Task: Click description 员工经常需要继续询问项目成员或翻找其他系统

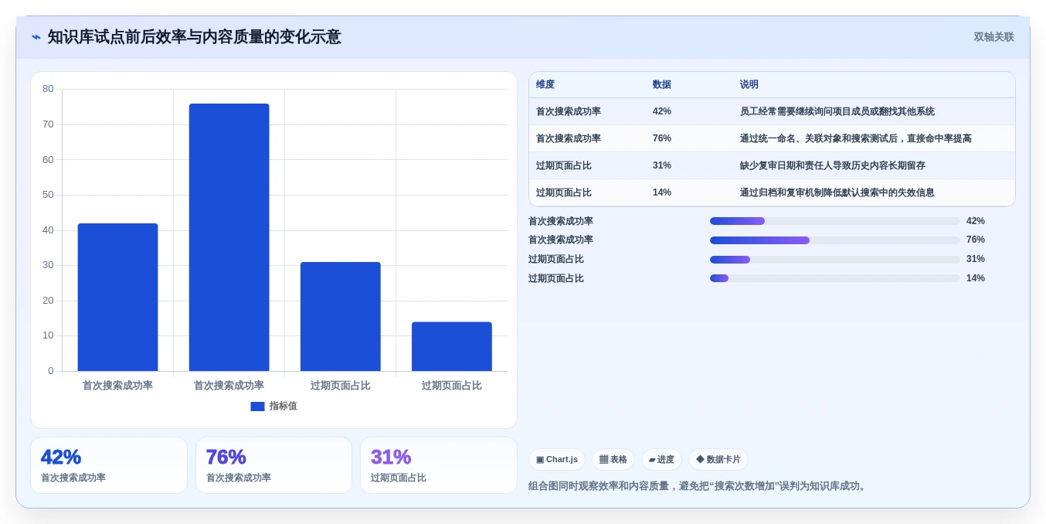Action: point(837,111)
